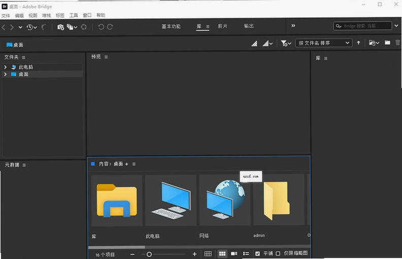Open the 文件 menu
Image resolution: width=402 pixels, height=259 pixels.
point(6,16)
